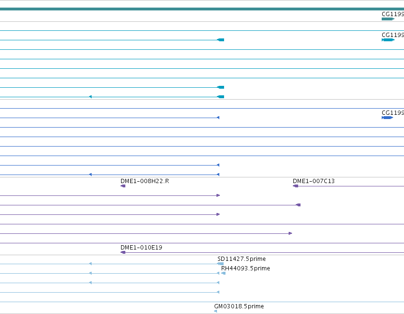This screenshot has width=404, height=314.
Task: Select the RH44093.5prime EST label
Action: point(245,268)
